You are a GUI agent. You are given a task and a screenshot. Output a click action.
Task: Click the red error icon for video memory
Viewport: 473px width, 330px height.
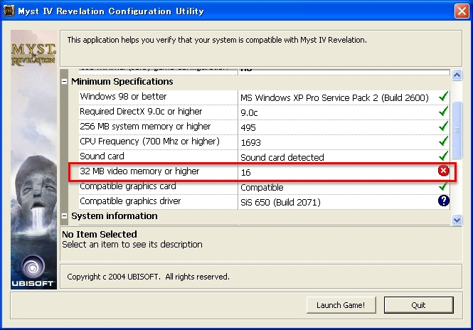[443, 171]
